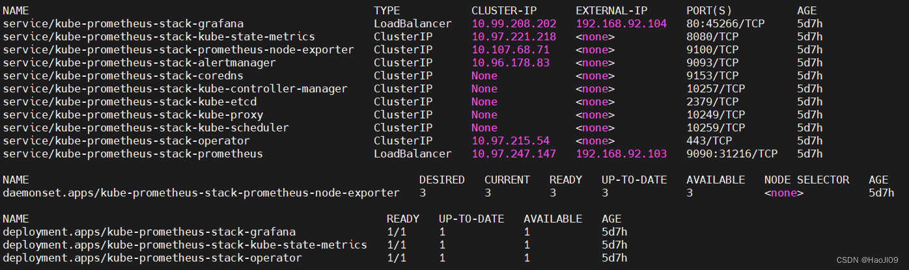The width and height of the screenshot is (909, 270).
Task: Click cluster IP 10.107.68.71
Action: [510, 49]
